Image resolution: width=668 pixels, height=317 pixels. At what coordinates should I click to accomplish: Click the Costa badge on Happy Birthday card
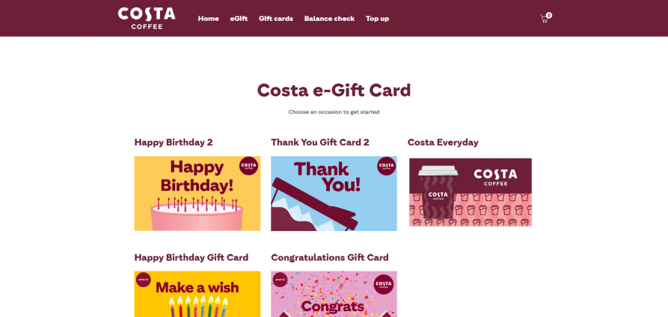click(248, 166)
